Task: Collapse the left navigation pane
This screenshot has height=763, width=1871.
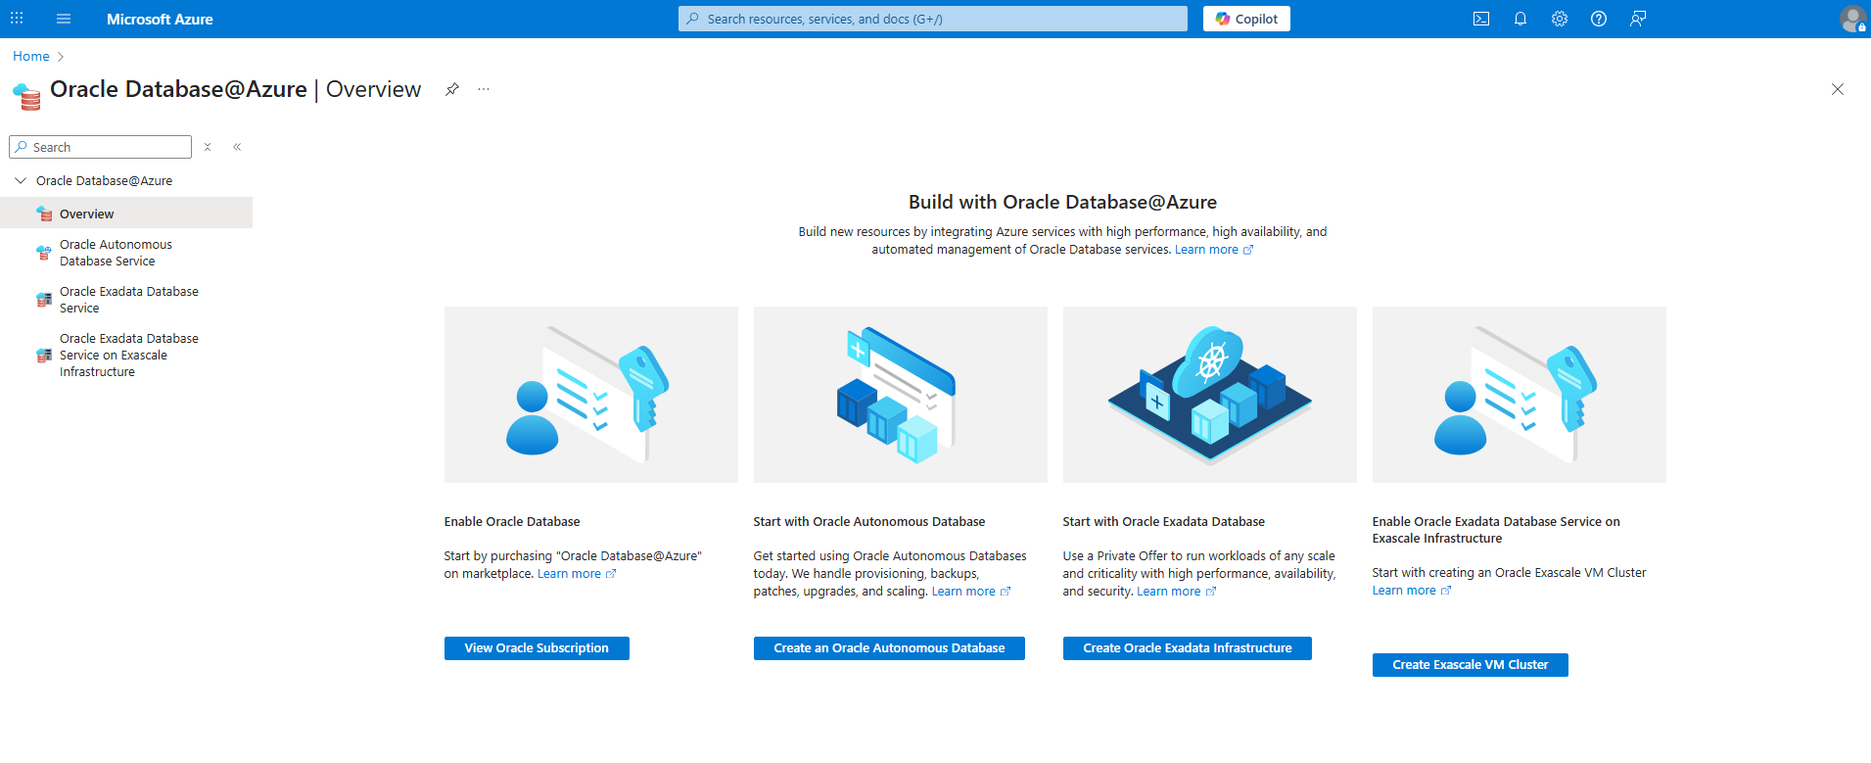Action: pyautogui.click(x=237, y=147)
